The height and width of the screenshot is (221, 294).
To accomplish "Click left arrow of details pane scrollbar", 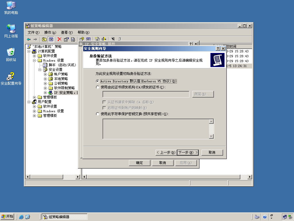I will 84,177.
